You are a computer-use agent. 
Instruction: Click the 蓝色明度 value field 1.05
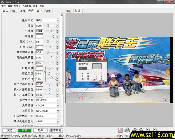click(x=39, y=79)
